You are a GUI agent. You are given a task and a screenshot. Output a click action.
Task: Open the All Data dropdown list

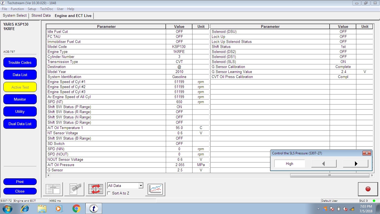point(141,186)
